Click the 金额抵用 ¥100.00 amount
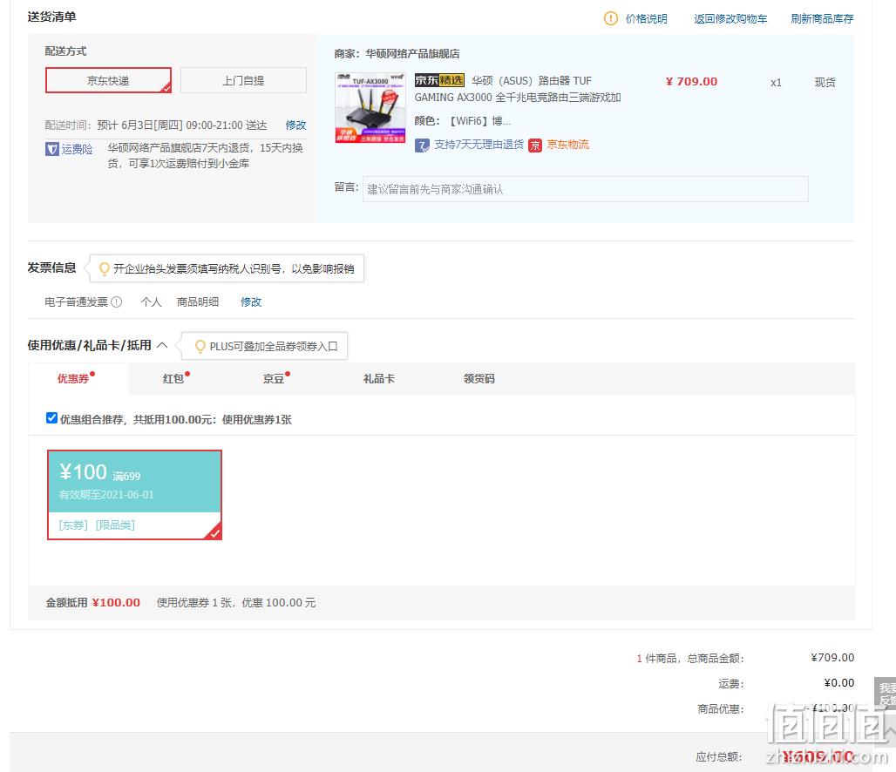The width and height of the screenshot is (896, 772). 116,602
